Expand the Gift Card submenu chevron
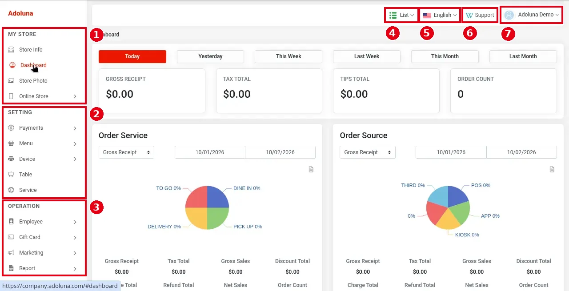This screenshot has width=569, height=291. click(75, 237)
